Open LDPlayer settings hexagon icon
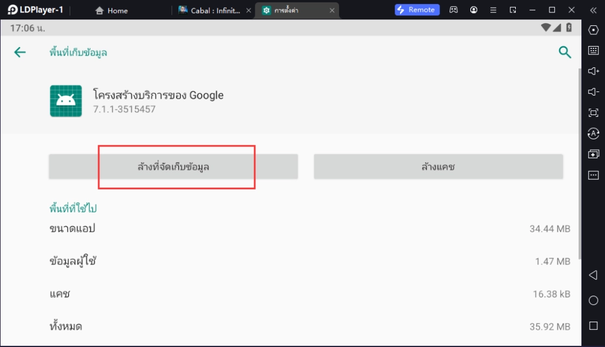 coord(593,30)
